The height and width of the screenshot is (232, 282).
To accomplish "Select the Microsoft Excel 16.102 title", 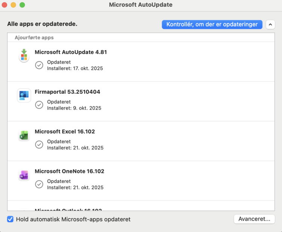I will pos(65,131).
